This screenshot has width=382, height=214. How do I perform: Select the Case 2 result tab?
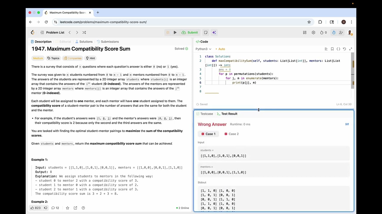[232, 134]
